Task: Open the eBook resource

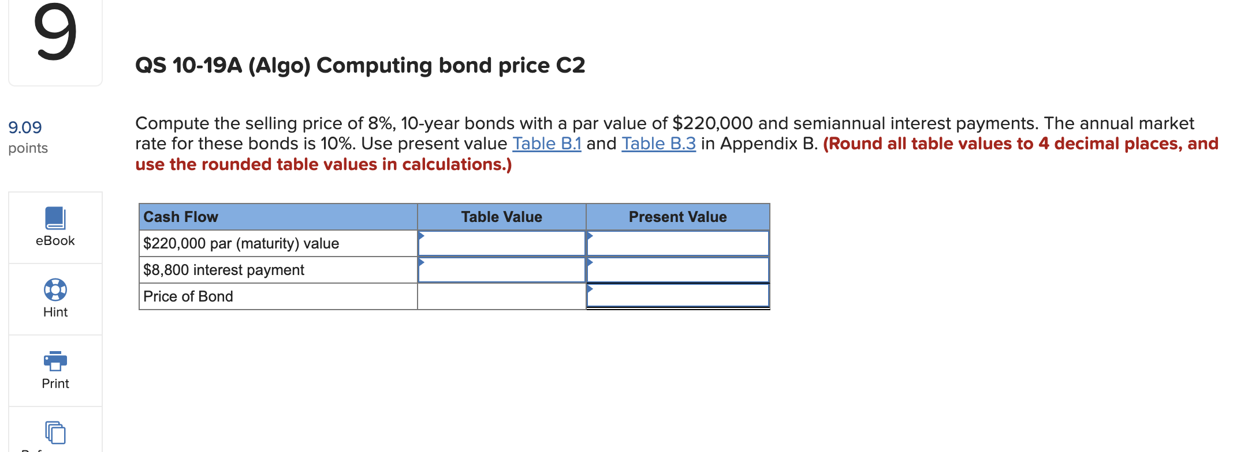Action: (x=55, y=228)
